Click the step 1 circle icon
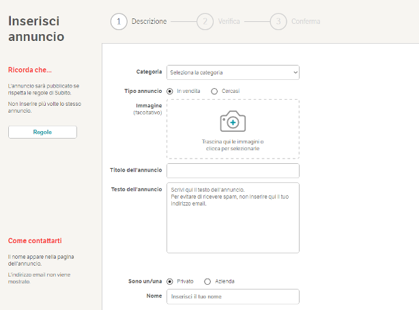The image size is (419, 310). pos(119,22)
